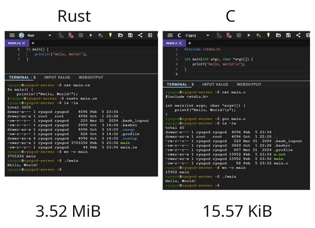Run the C code with green play icon

(x=249, y=35)
